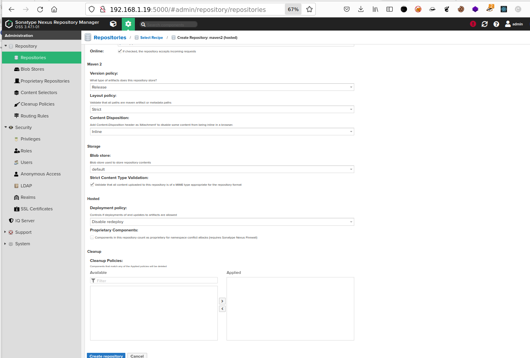Click the cleanup policies Filter field
The width and height of the screenshot is (530, 358).
point(154,281)
